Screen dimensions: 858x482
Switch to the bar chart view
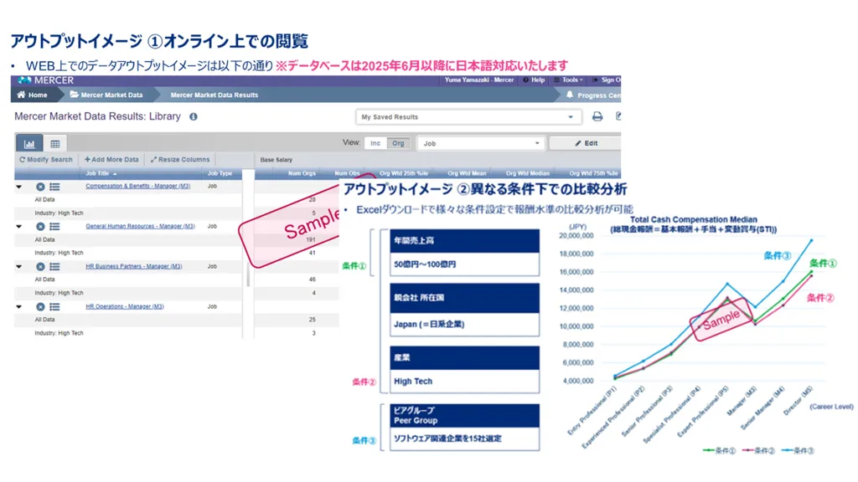coord(29,144)
